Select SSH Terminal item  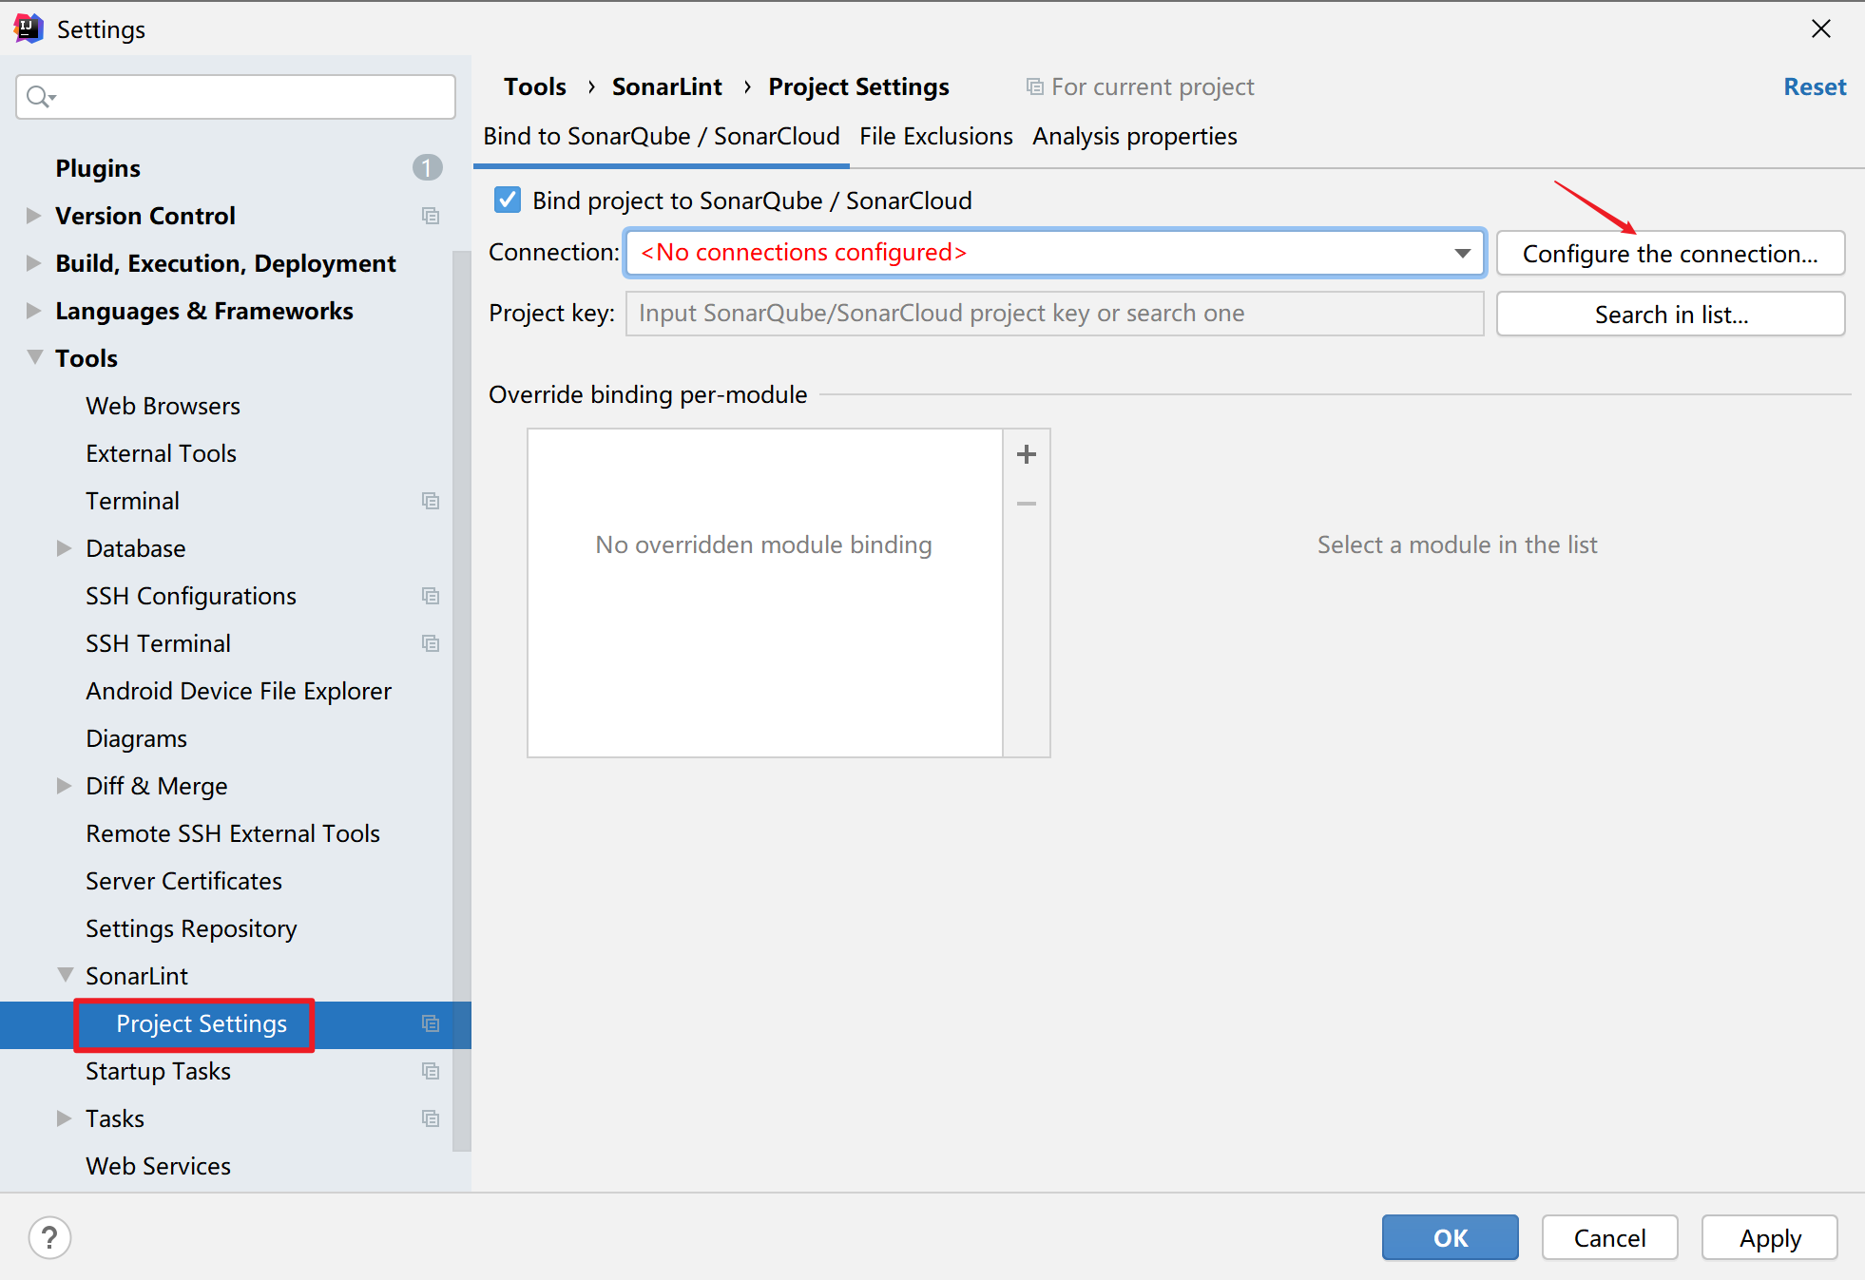pyautogui.click(x=158, y=643)
